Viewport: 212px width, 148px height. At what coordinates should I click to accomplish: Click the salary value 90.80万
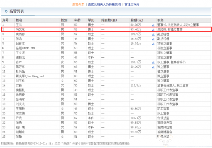(136, 109)
